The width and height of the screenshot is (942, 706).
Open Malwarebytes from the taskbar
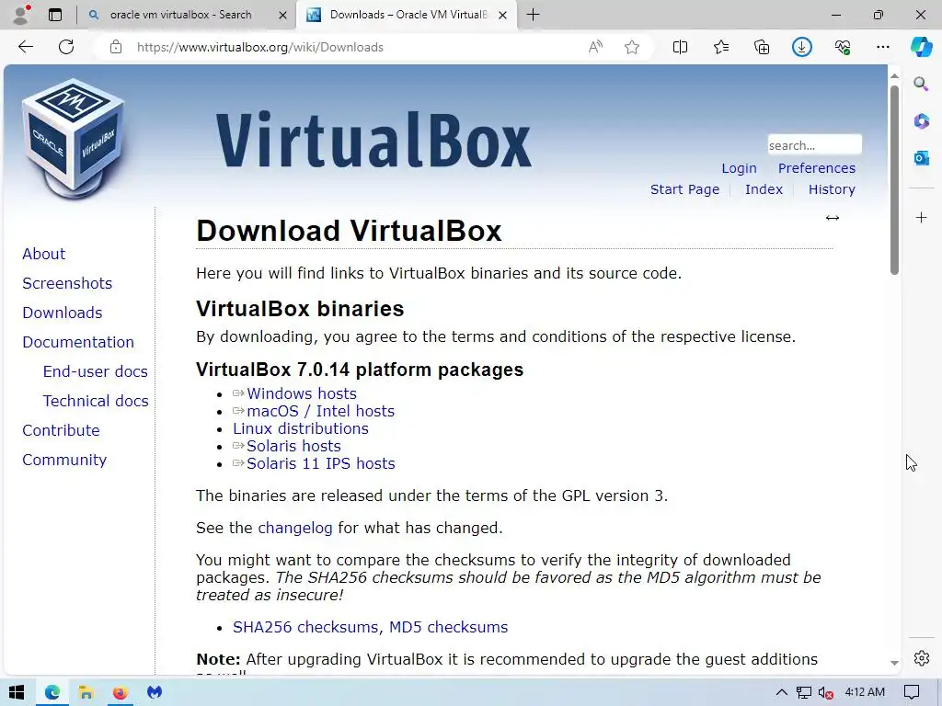click(155, 692)
